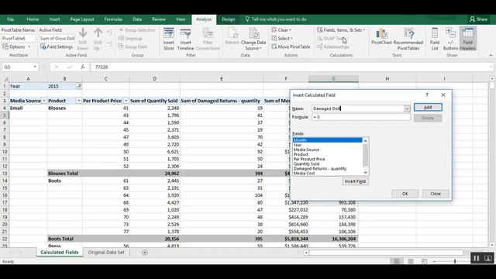Viewport: 496px width, 279px height.
Task: Click the Share button
Action: tap(478, 19)
